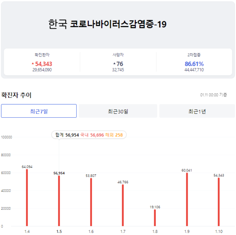Click the 확진자 추이 section heading
236x235 pixels.
pos(16,95)
